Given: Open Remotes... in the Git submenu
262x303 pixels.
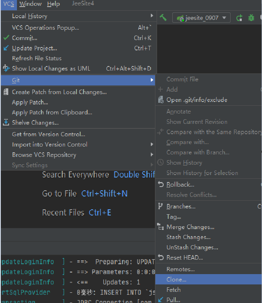Looking at the screenshot, I should (181, 269).
